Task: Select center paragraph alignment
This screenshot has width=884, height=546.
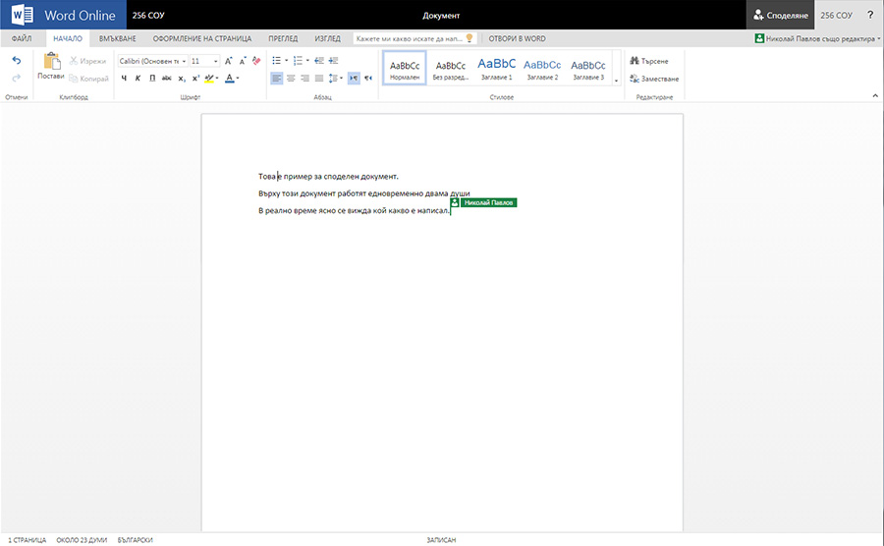Action: (291, 79)
